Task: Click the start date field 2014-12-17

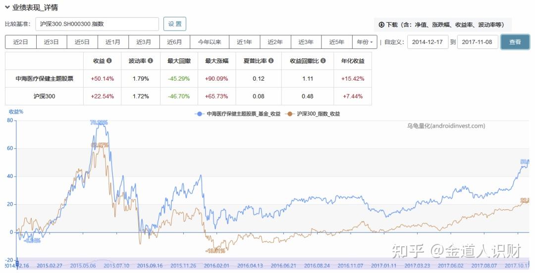Action: tap(427, 42)
